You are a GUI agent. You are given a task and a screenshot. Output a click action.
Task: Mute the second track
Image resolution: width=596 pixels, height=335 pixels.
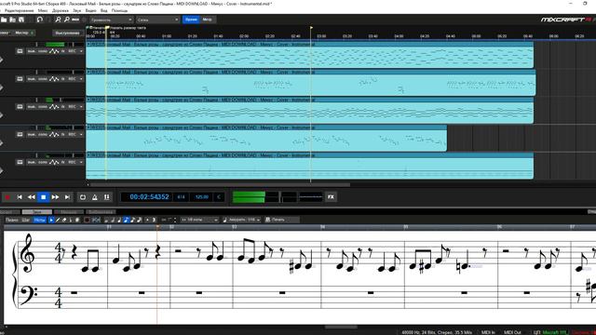point(32,79)
